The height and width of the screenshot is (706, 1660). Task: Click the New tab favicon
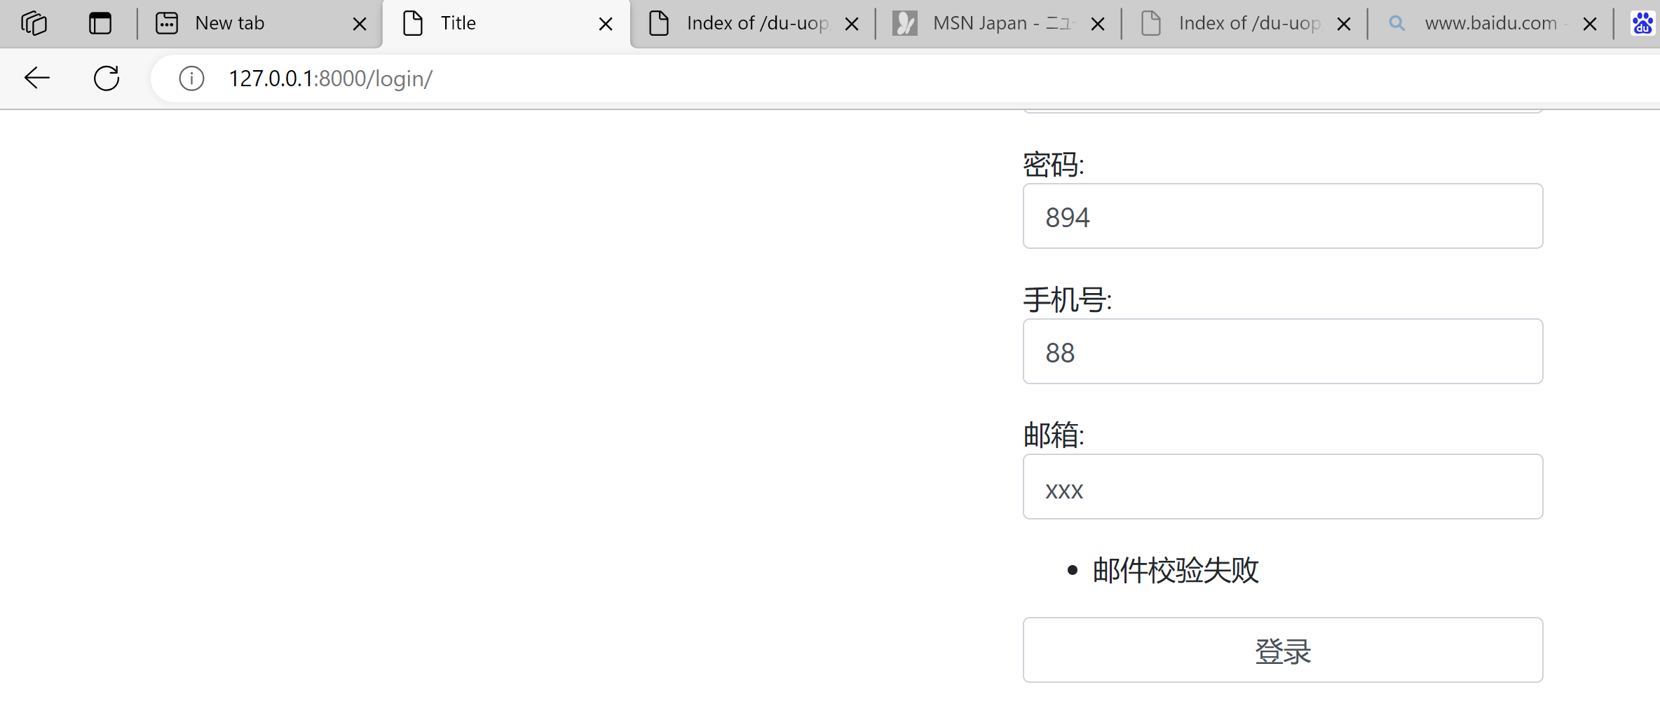[x=167, y=23]
